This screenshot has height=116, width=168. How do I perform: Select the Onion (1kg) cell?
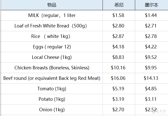(52, 110)
